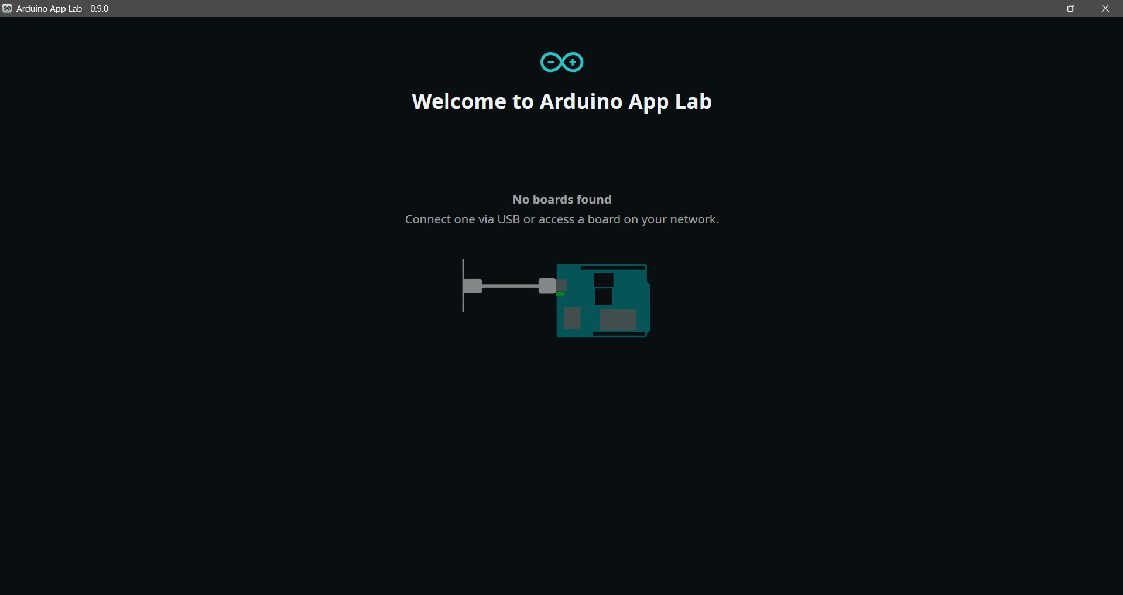Image resolution: width=1123 pixels, height=595 pixels.
Task: Click the 'Arduino App Lab - 0.9.0' window title
Action: (63, 8)
